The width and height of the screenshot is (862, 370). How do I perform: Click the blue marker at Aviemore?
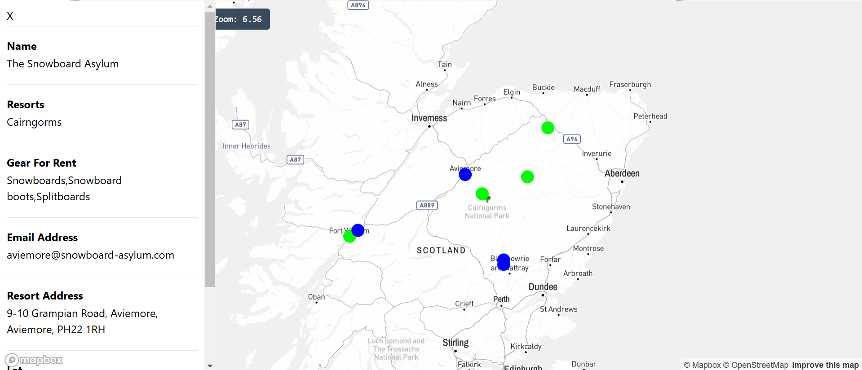coord(465,174)
